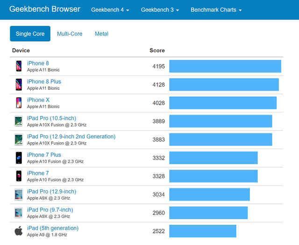Screen dimensions: 299x245
Task: Click the iPhone 8 Plus thumbnail icon
Action: pos(19,84)
